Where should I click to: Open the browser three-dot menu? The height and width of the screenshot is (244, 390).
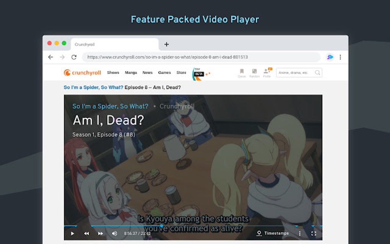(x=340, y=57)
